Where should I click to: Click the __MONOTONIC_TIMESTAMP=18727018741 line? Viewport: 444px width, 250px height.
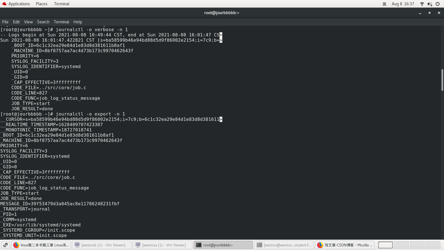pos(46,130)
